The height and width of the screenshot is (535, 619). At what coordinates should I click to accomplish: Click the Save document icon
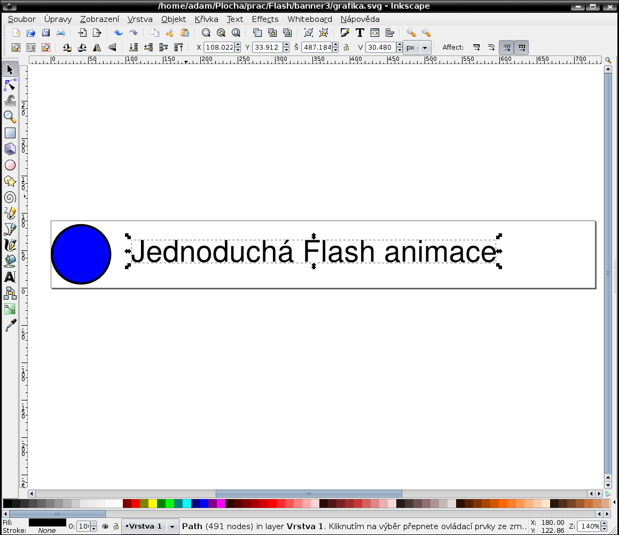46,33
